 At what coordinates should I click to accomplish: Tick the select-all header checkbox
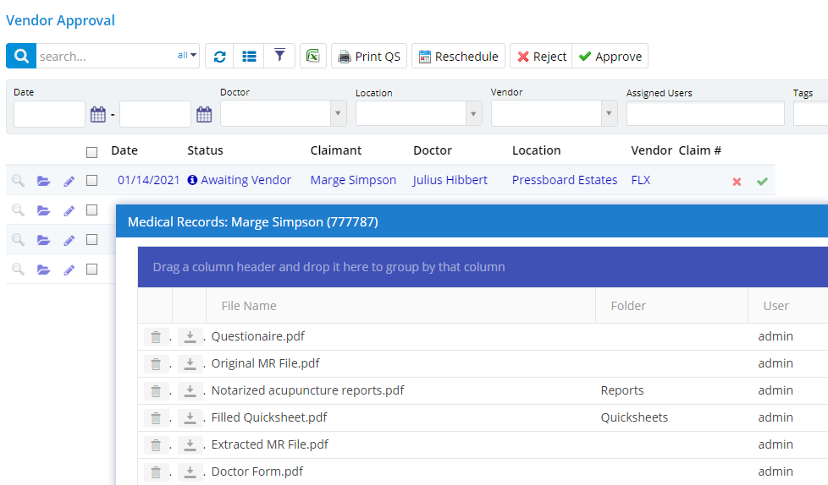click(91, 152)
